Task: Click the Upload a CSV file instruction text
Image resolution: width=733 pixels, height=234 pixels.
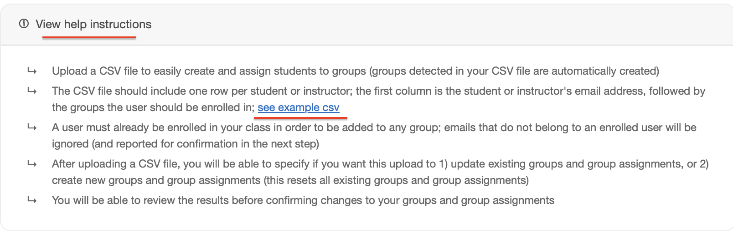Action: 356,71
